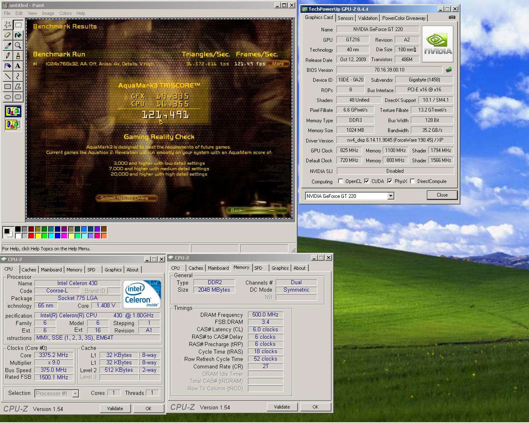Open the Paint View menu
The width and height of the screenshot is (529, 423).
(32, 13)
